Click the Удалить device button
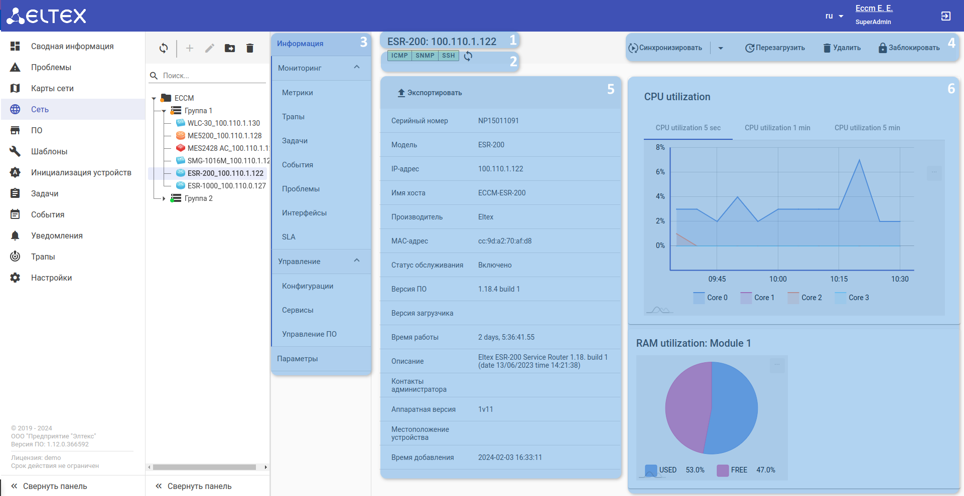The height and width of the screenshot is (496, 964). click(x=842, y=48)
